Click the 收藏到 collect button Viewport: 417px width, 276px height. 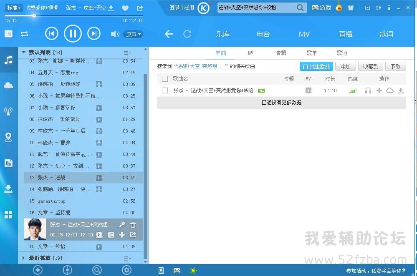(x=371, y=66)
